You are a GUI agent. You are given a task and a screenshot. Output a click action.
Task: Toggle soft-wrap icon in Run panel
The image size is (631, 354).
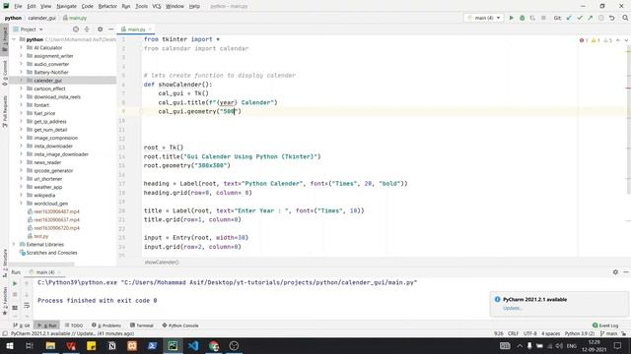(x=27, y=306)
